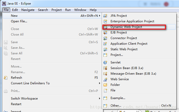Image resolution: width=179 pixels, height=112 pixels.
Task: Click the Connector Project icon
Action: [x=105, y=38]
